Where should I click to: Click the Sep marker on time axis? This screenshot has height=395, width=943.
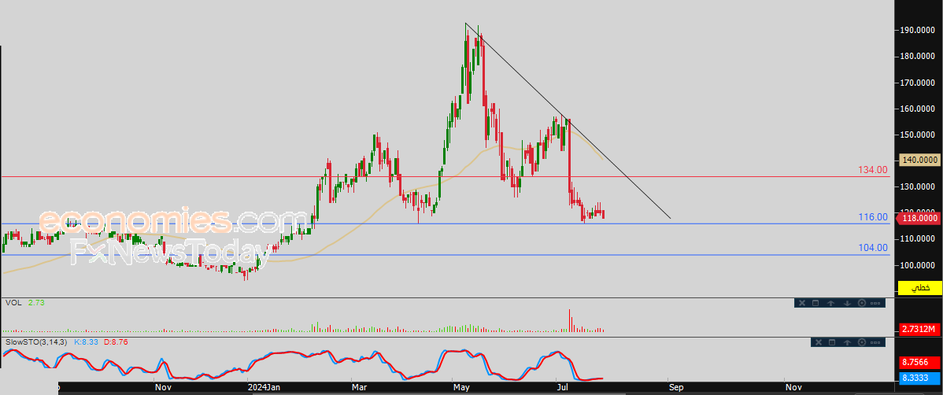click(676, 387)
